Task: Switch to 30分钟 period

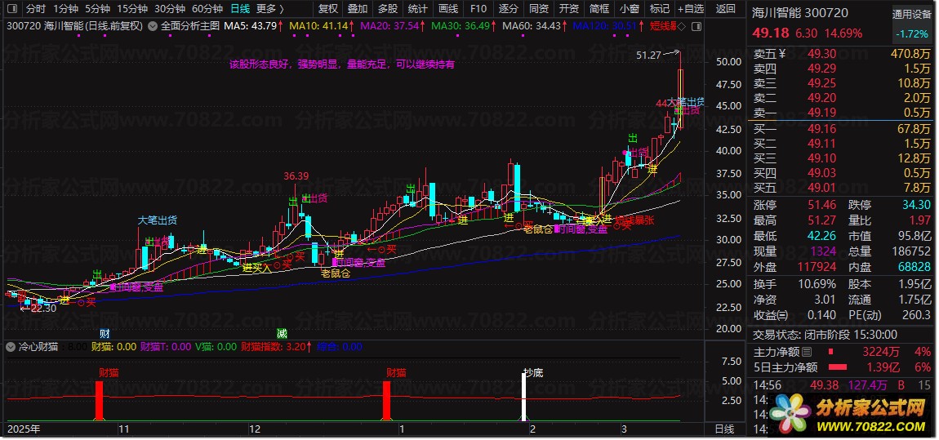Action: tap(170, 9)
